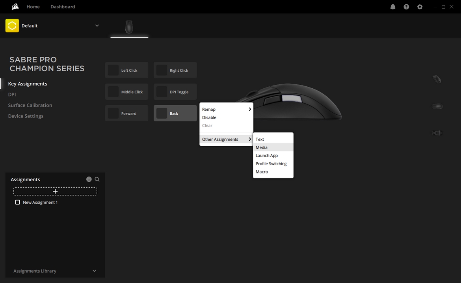Add a new assignment with plus button

pos(55,191)
